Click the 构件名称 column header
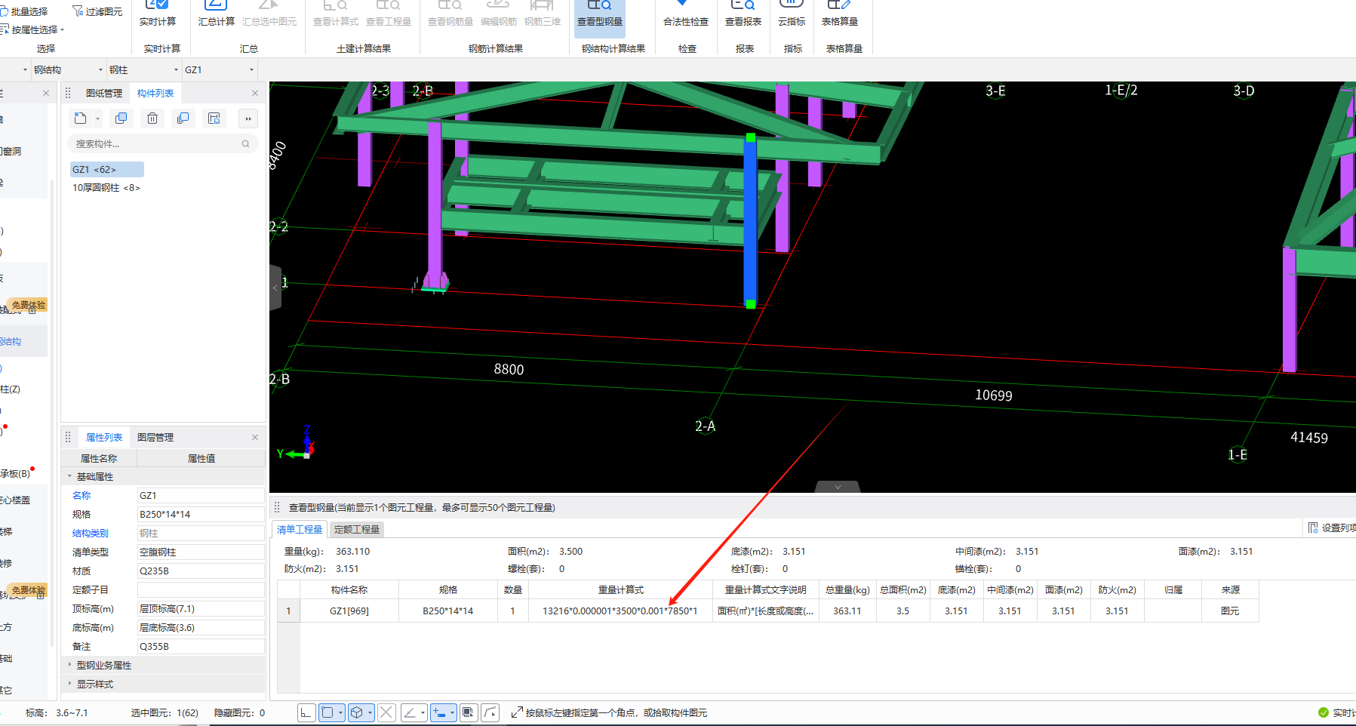This screenshot has height=726, width=1356. [x=349, y=589]
